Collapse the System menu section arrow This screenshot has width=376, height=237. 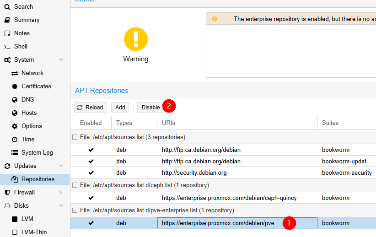[x=61, y=60]
